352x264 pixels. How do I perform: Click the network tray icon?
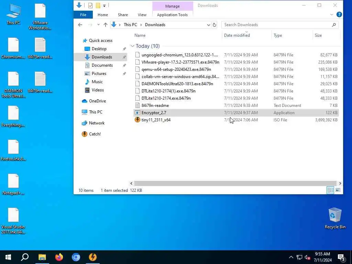299,257
